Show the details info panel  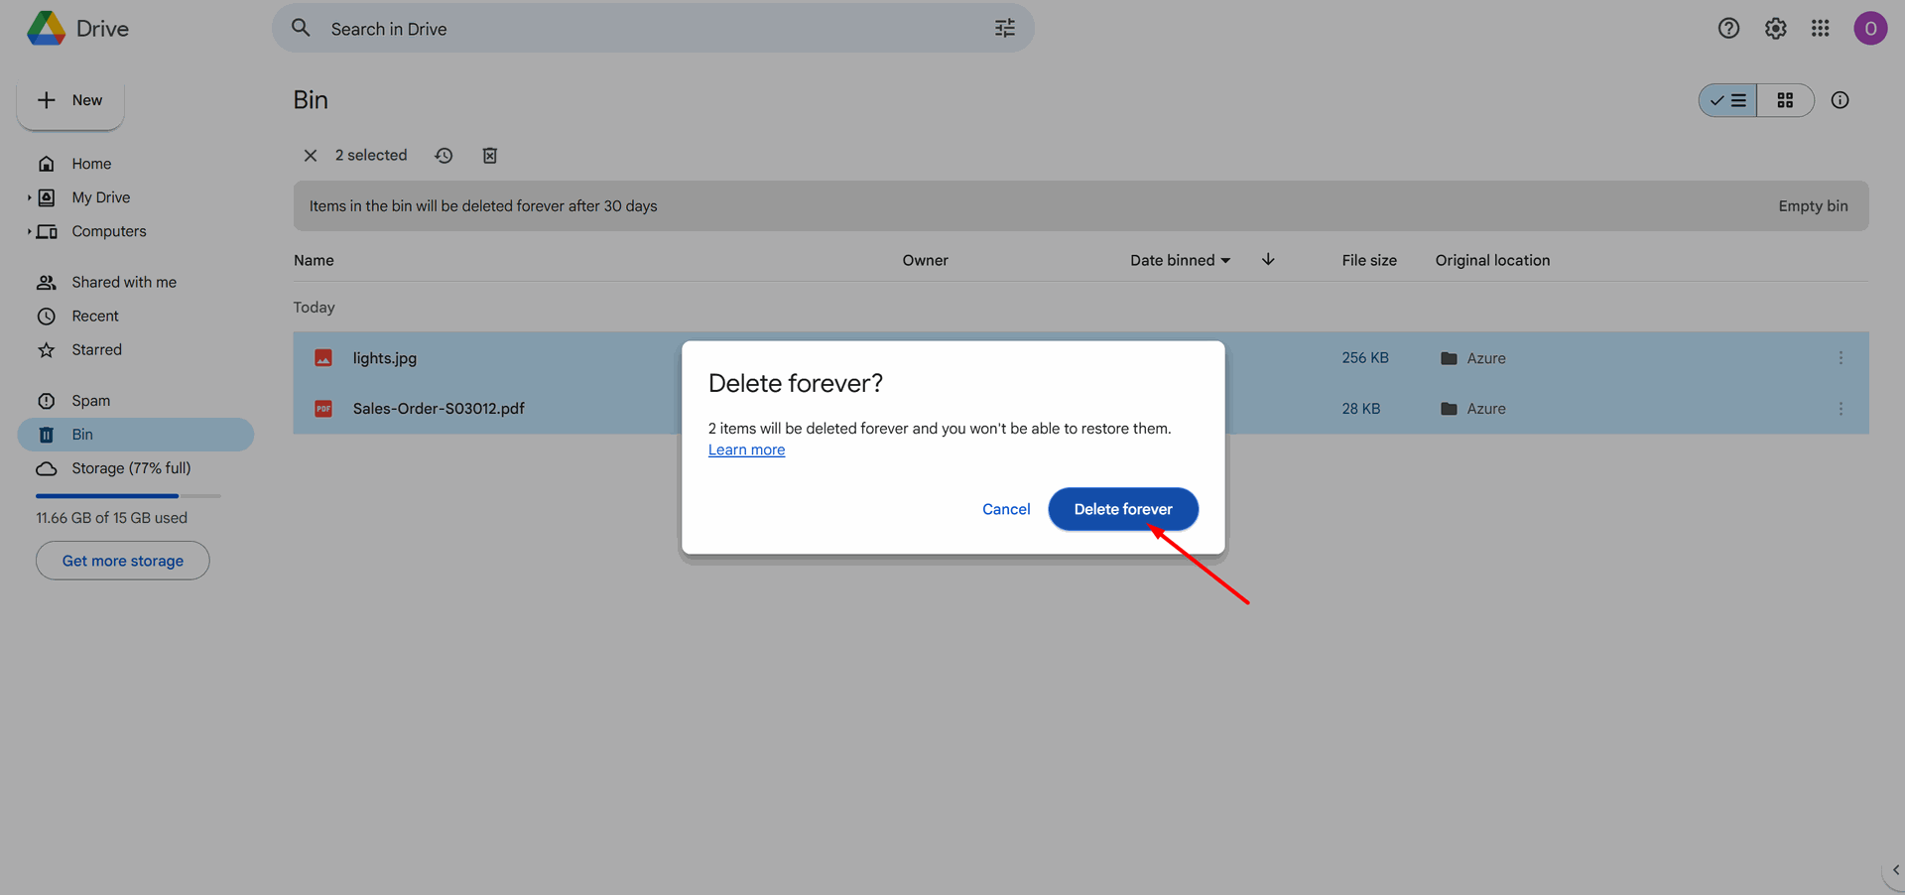[x=1840, y=100]
